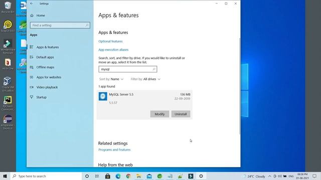Screen dimensions: 321x180
Task: Click version number 5.5.57
Action: 113,102
